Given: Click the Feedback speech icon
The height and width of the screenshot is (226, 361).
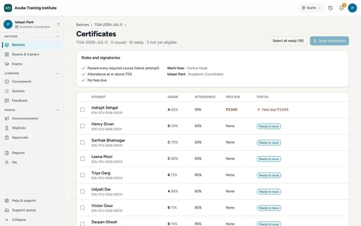Looking at the screenshot, I should [7, 100].
